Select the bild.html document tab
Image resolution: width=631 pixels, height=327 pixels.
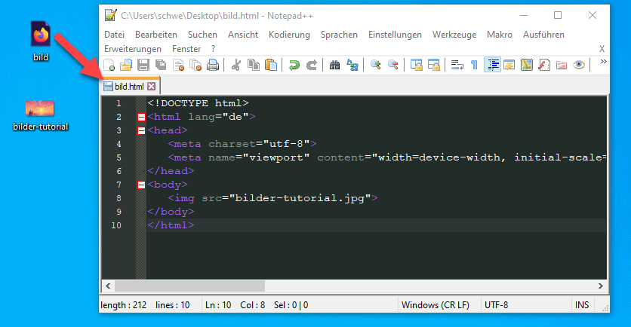tap(129, 87)
